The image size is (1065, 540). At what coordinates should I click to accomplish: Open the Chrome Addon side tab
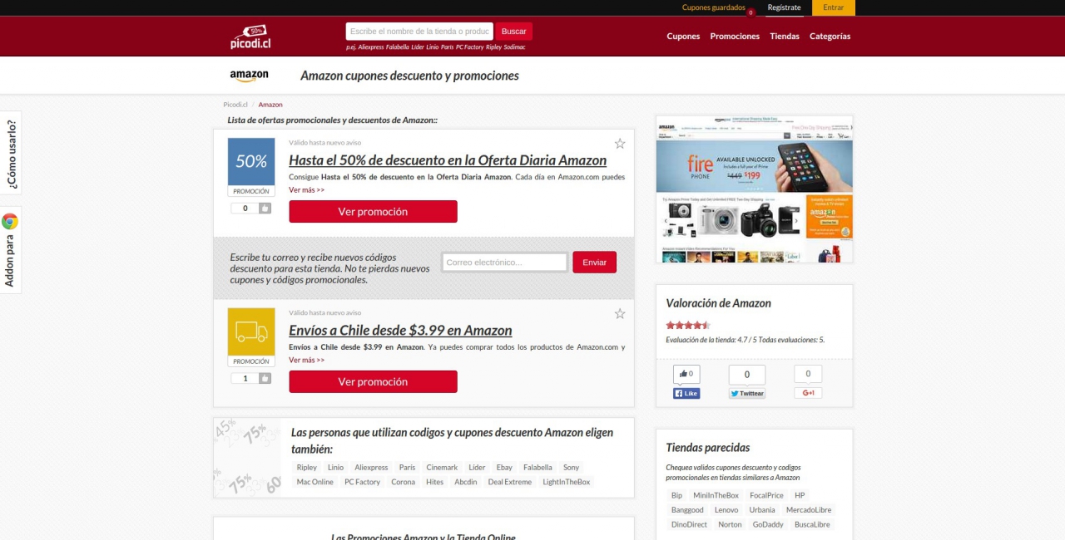coord(10,251)
